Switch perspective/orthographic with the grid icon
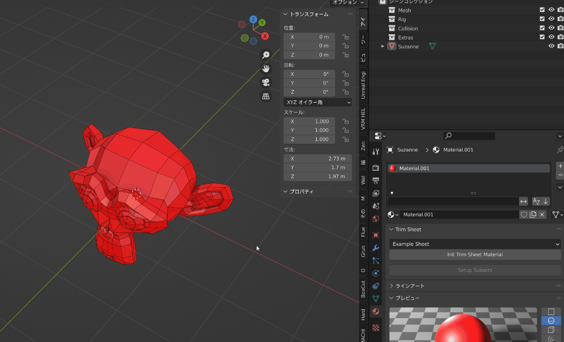 [266, 96]
